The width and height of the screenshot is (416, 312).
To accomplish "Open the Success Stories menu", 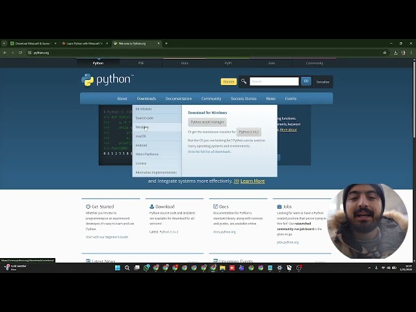I will 244,98.
